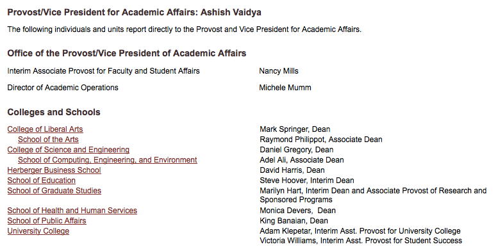Open the School of Graduate Studies link
Viewport: 498px width, 249px height.
pyautogui.click(x=54, y=190)
